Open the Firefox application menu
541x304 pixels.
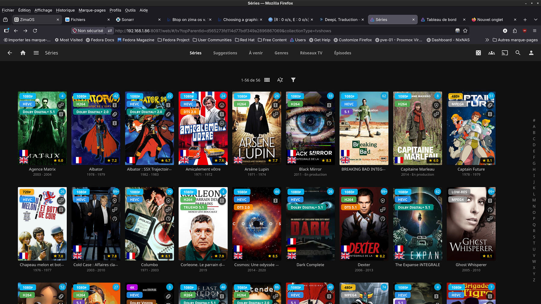pos(534,31)
